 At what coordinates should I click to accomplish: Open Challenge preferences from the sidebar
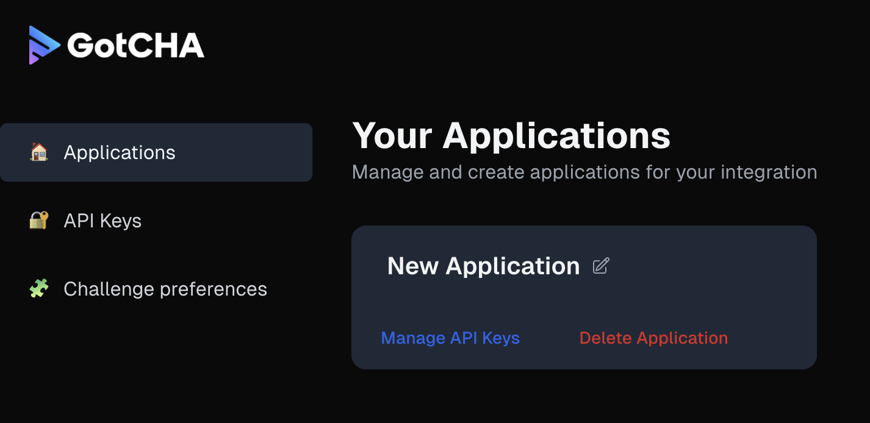[x=165, y=289]
